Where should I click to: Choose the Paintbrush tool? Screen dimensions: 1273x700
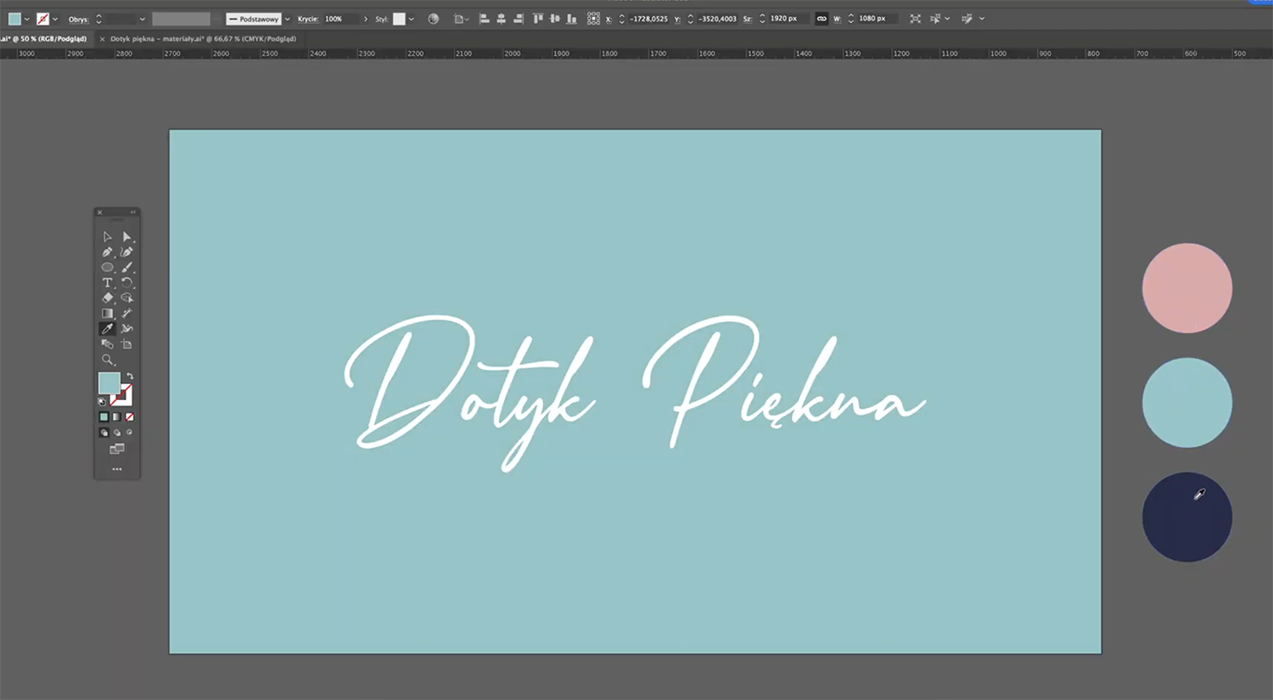(127, 267)
